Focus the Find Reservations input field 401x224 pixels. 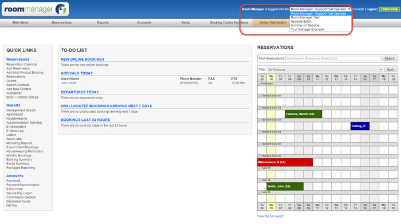[333, 58]
